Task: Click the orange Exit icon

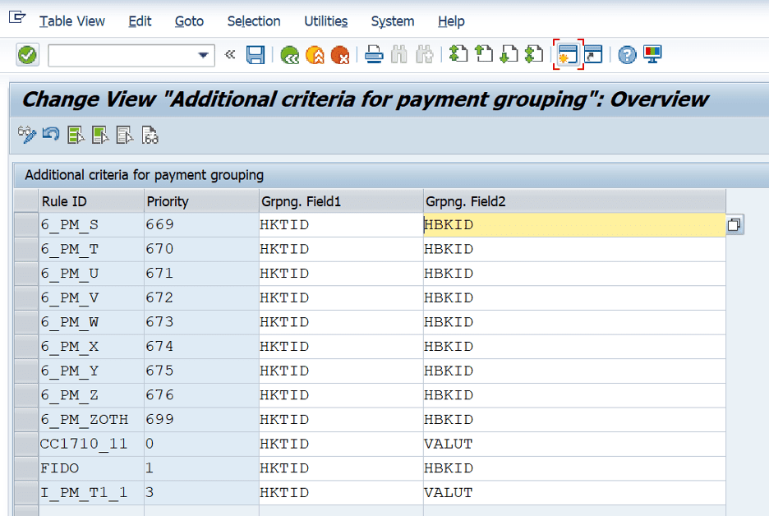Action: 315,54
